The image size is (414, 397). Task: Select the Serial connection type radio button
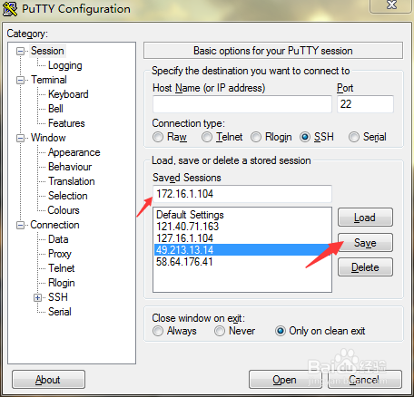[354, 137]
